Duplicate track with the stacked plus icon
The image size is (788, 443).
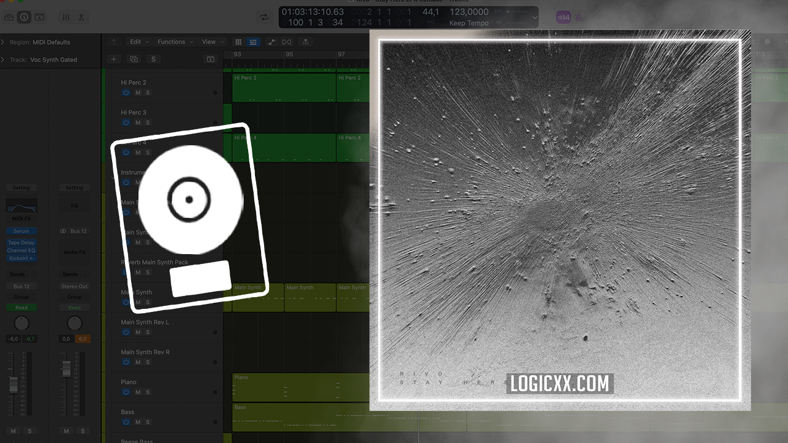click(x=134, y=59)
